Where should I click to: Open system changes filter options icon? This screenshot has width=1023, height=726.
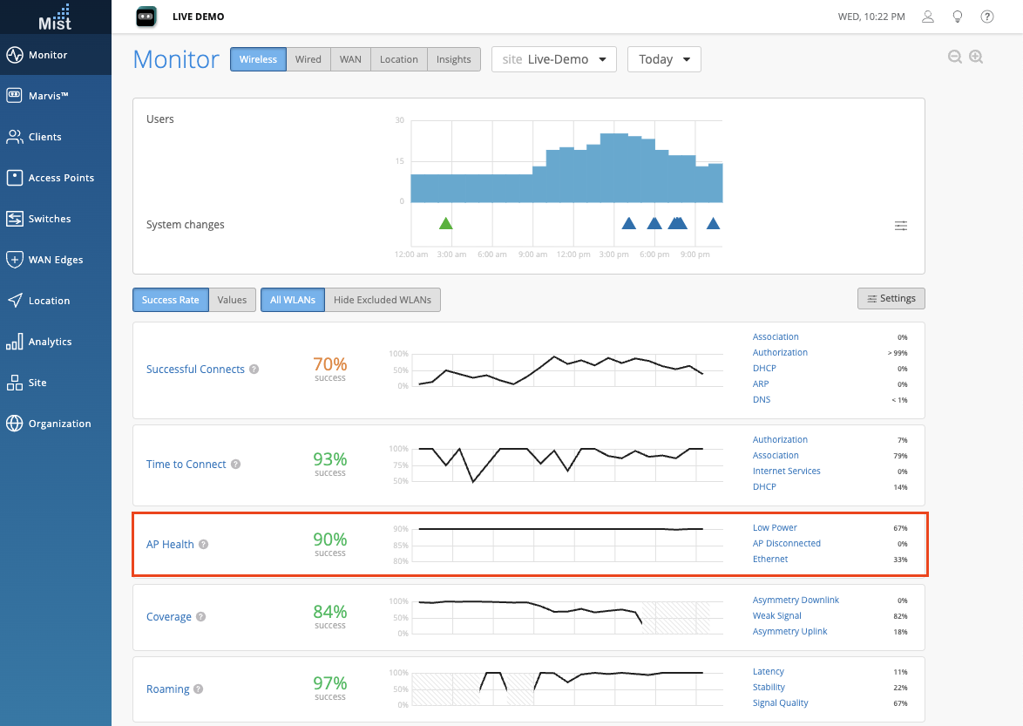[x=901, y=226]
